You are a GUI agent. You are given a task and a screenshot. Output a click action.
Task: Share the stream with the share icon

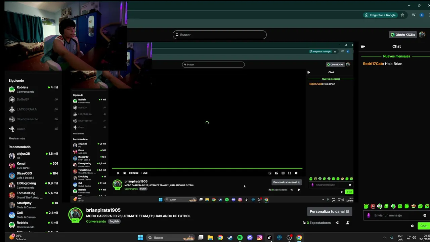337,223
